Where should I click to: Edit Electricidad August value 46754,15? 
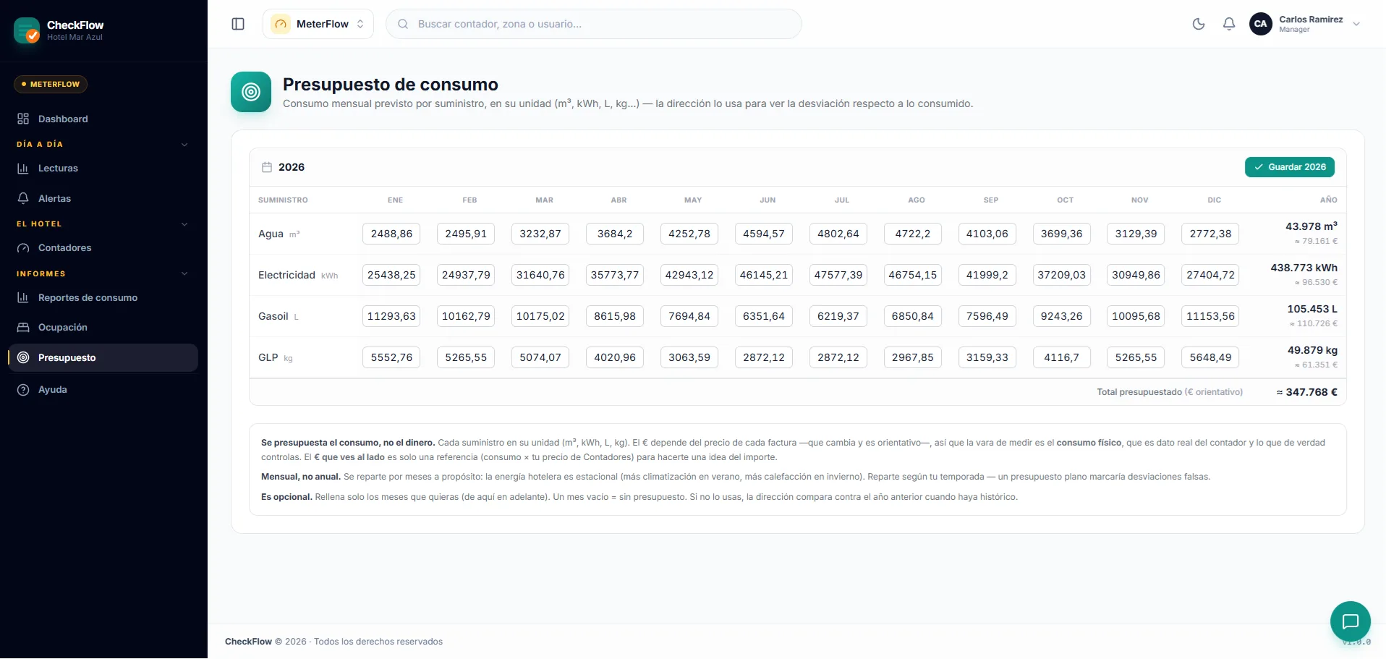click(x=913, y=275)
